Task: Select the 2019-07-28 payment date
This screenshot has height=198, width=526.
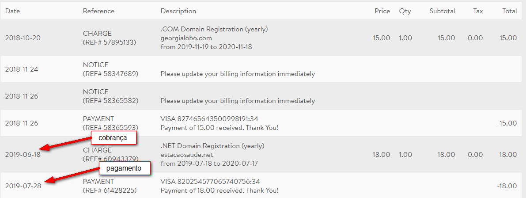Action: pos(23,186)
